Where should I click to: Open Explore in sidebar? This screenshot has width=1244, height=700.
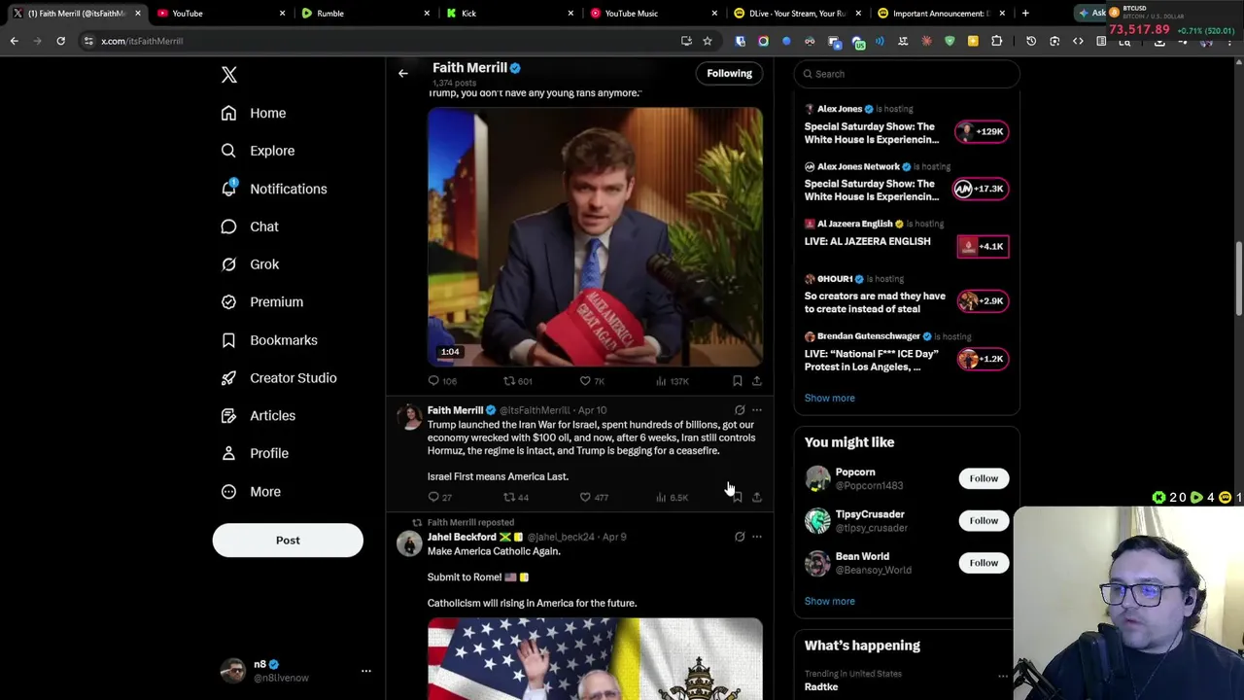pos(258,151)
